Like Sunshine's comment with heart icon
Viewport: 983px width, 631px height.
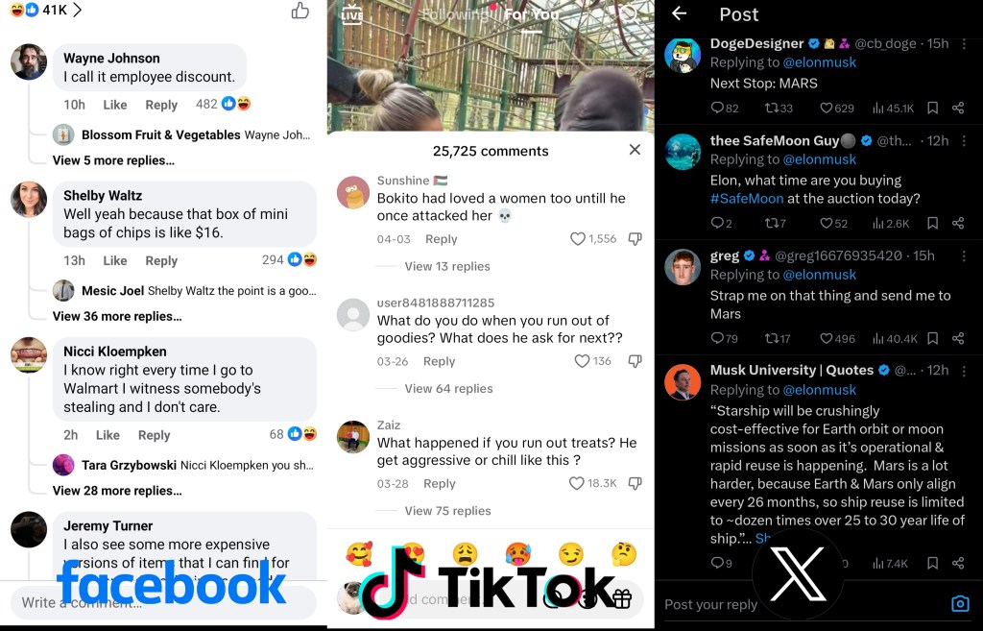click(577, 239)
